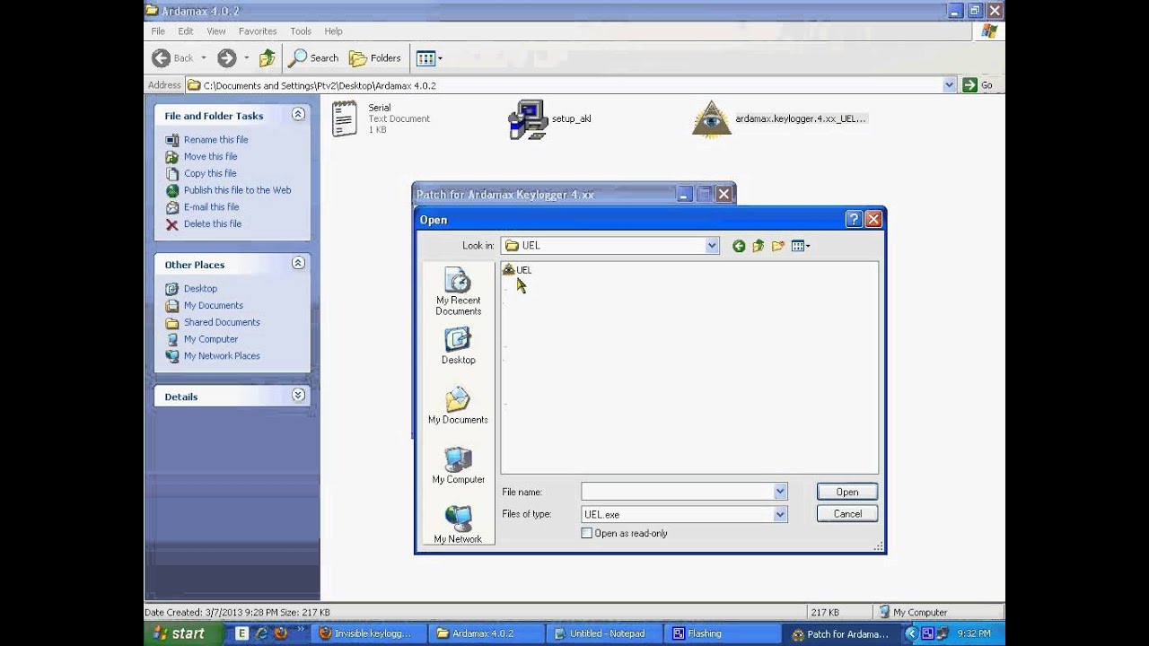This screenshot has height=646, width=1149.
Task: Go to Desktop in places bar
Action: click(458, 346)
